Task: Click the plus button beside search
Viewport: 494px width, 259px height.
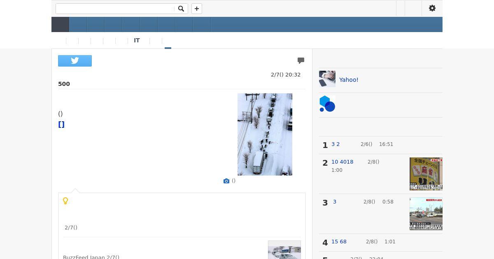Action: [197, 9]
